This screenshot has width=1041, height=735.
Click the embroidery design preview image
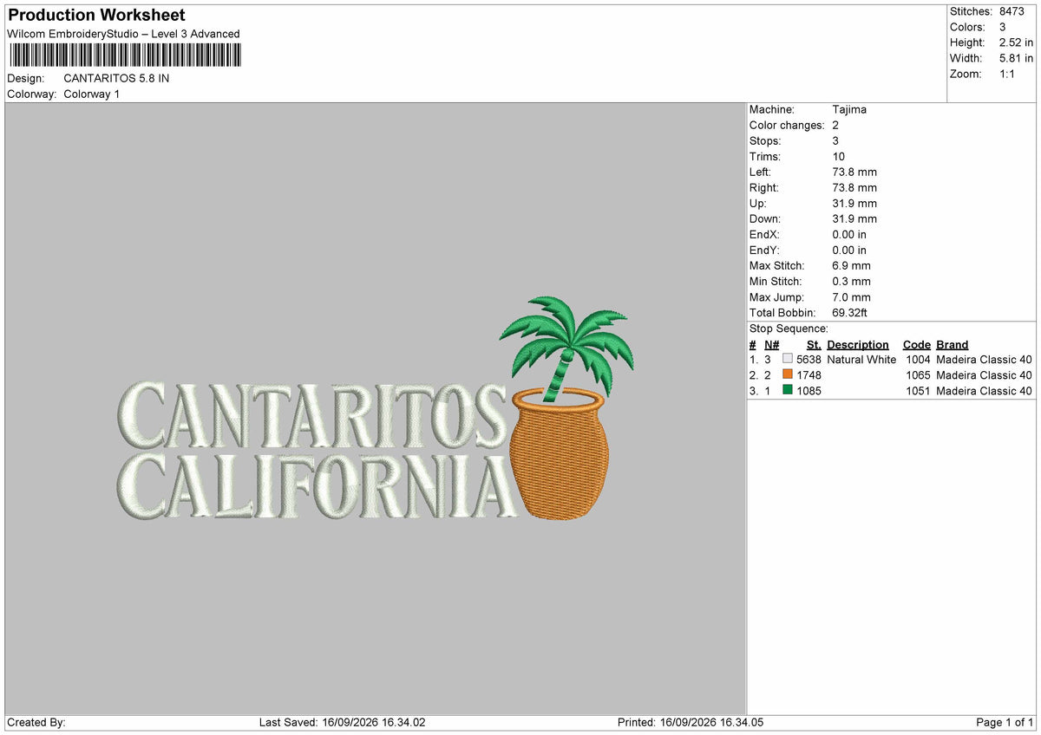(x=375, y=409)
